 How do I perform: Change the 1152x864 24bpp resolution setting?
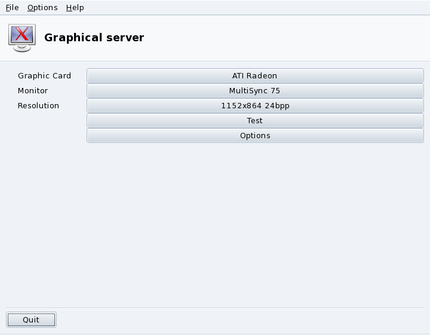pyautogui.click(x=255, y=106)
